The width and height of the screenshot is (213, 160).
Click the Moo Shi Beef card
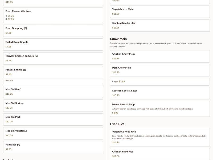click(53, 92)
